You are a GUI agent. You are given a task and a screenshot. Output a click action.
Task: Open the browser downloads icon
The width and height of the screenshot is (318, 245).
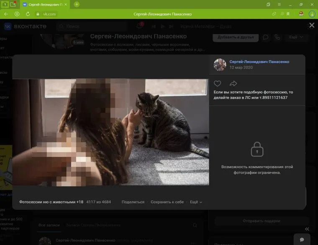point(312,14)
